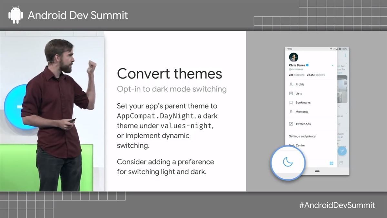Open the Bookmarks menu item
The width and height of the screenshot is (387, 218).
[x=303, y=102]
